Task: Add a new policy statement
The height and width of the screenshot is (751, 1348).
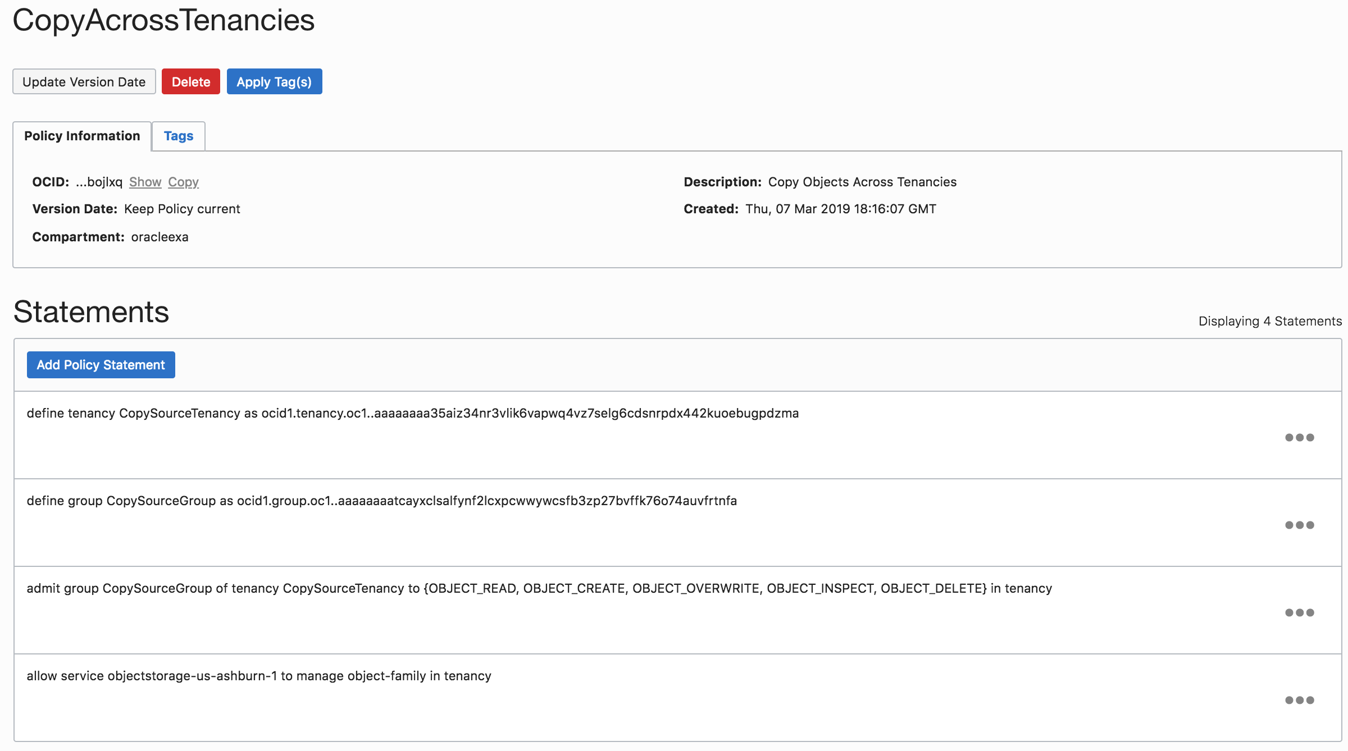Action: point(101,365)
